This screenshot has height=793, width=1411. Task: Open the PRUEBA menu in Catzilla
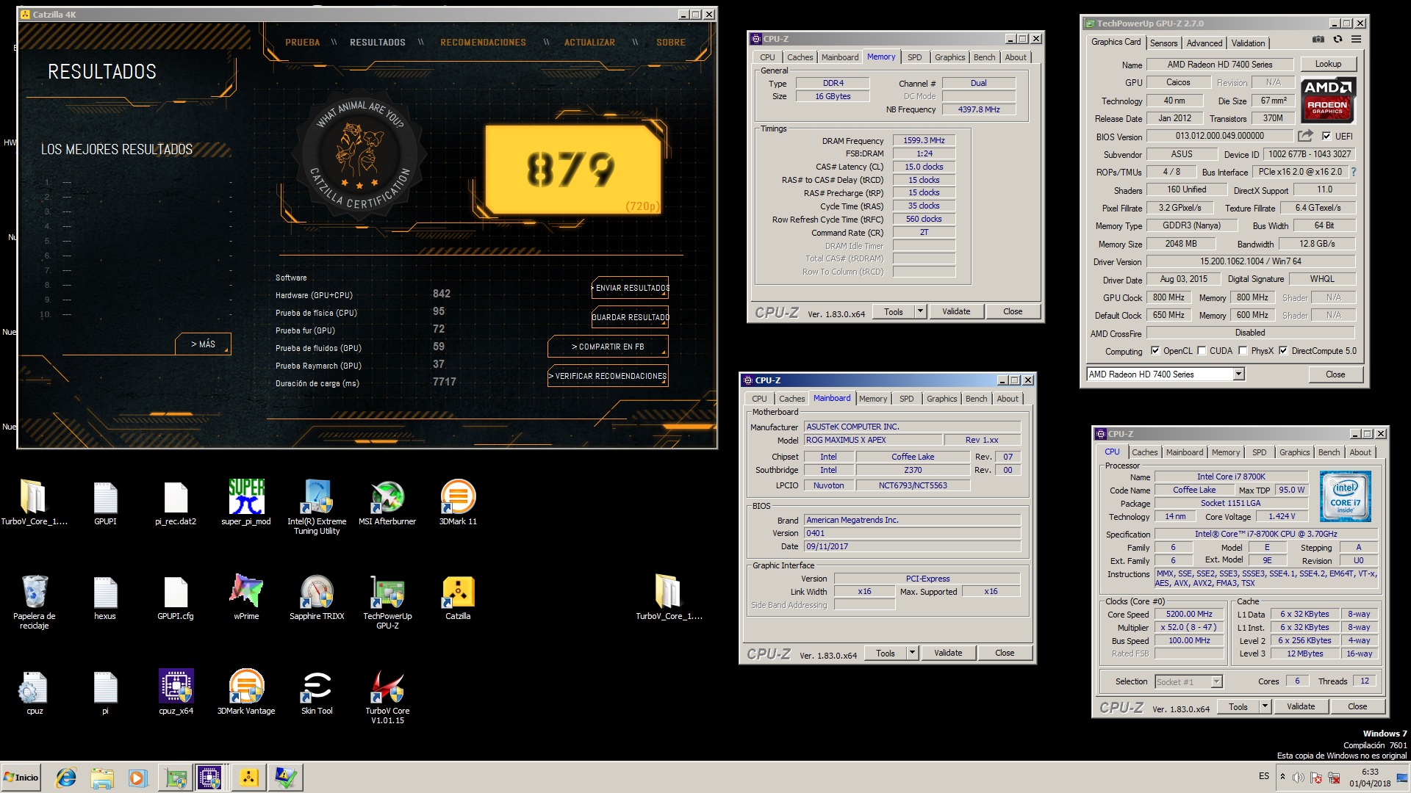302,43
